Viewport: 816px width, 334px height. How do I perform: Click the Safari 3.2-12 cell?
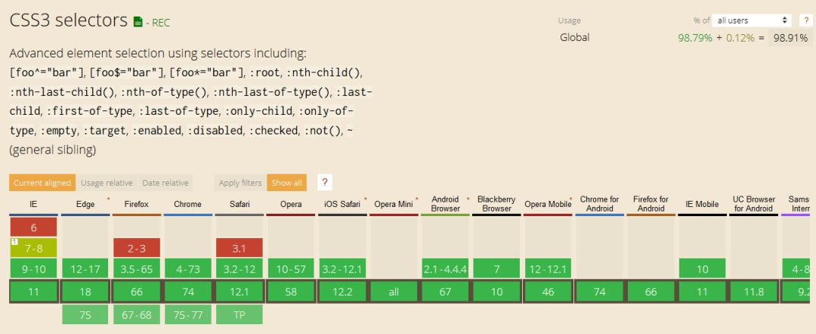pos(240,268)
